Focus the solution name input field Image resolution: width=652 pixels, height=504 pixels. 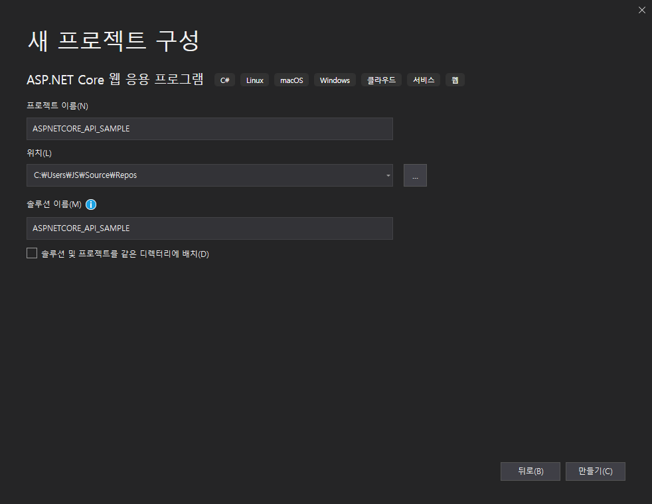210,228
